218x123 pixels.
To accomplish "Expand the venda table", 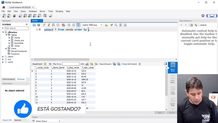I will pyautogui.click(x=9, y=46).
